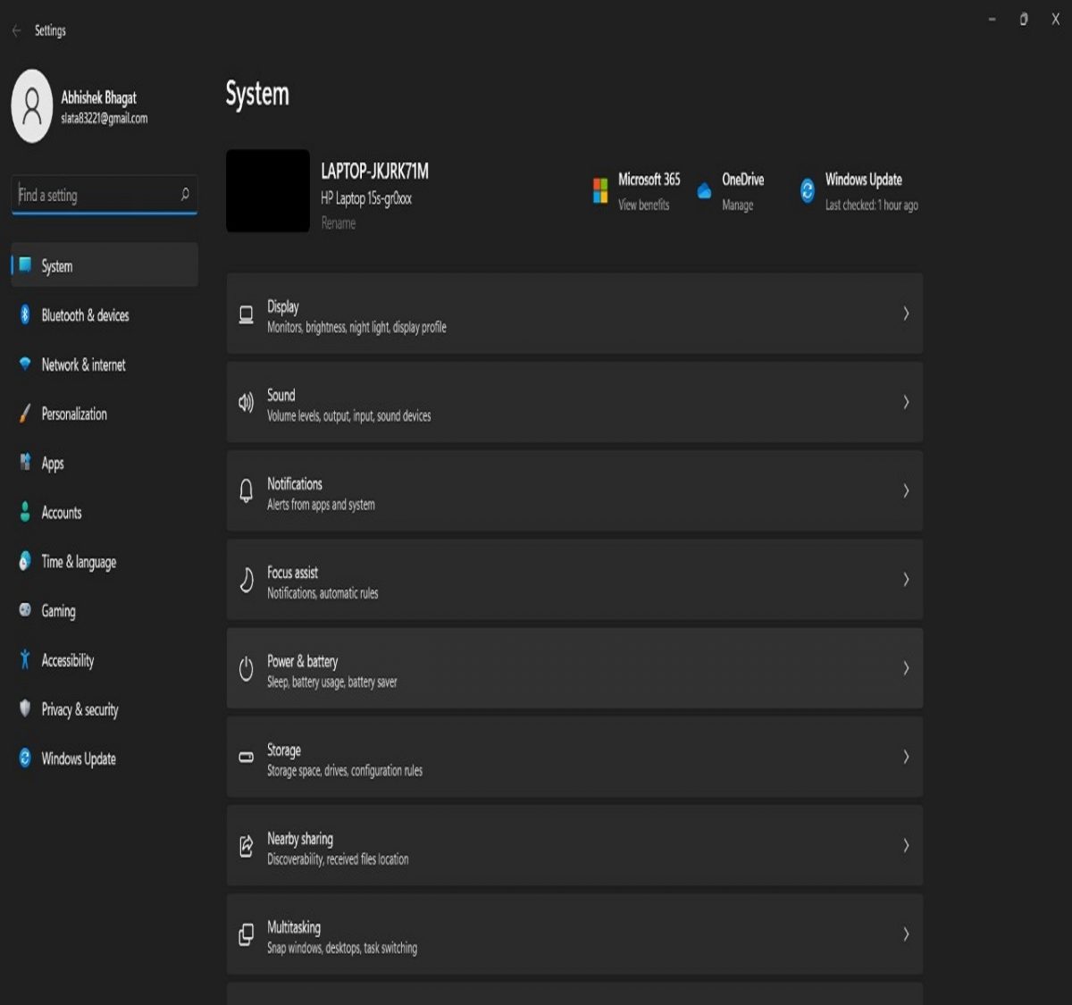Open Personalization via its paintbrush icon
Image resolution: width=1072 pixels, height=1005 pixels.
pyautogui.click(x=25, y=414)
